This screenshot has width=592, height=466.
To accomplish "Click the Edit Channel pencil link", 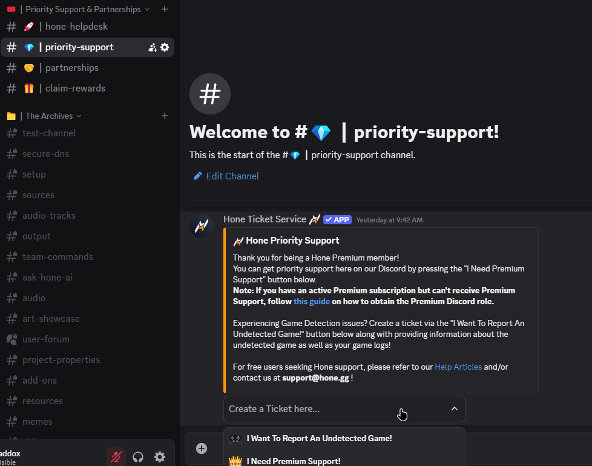I will point(226,176).
